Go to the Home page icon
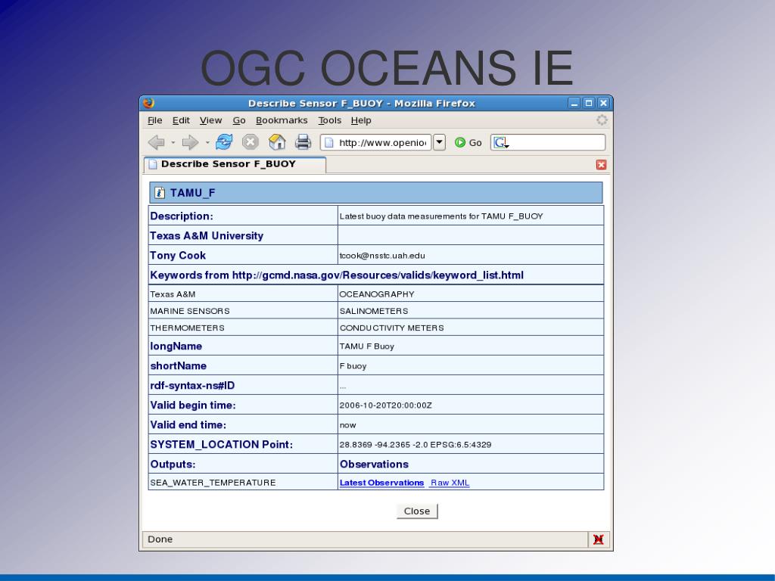This screenshot has height=581, width=775. [x=277, y=141]
